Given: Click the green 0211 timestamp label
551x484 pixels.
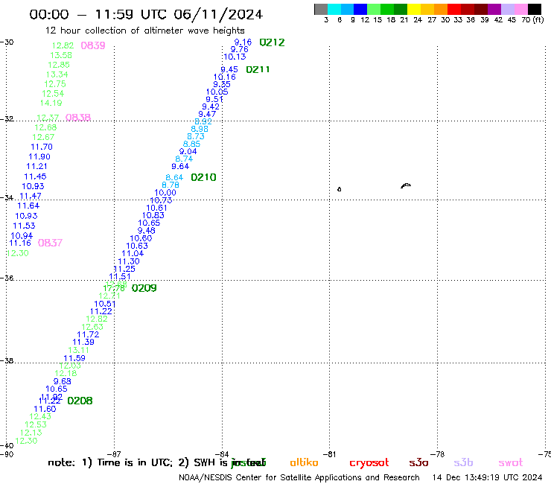Looking at the screenshot, I should pos(258,69).
